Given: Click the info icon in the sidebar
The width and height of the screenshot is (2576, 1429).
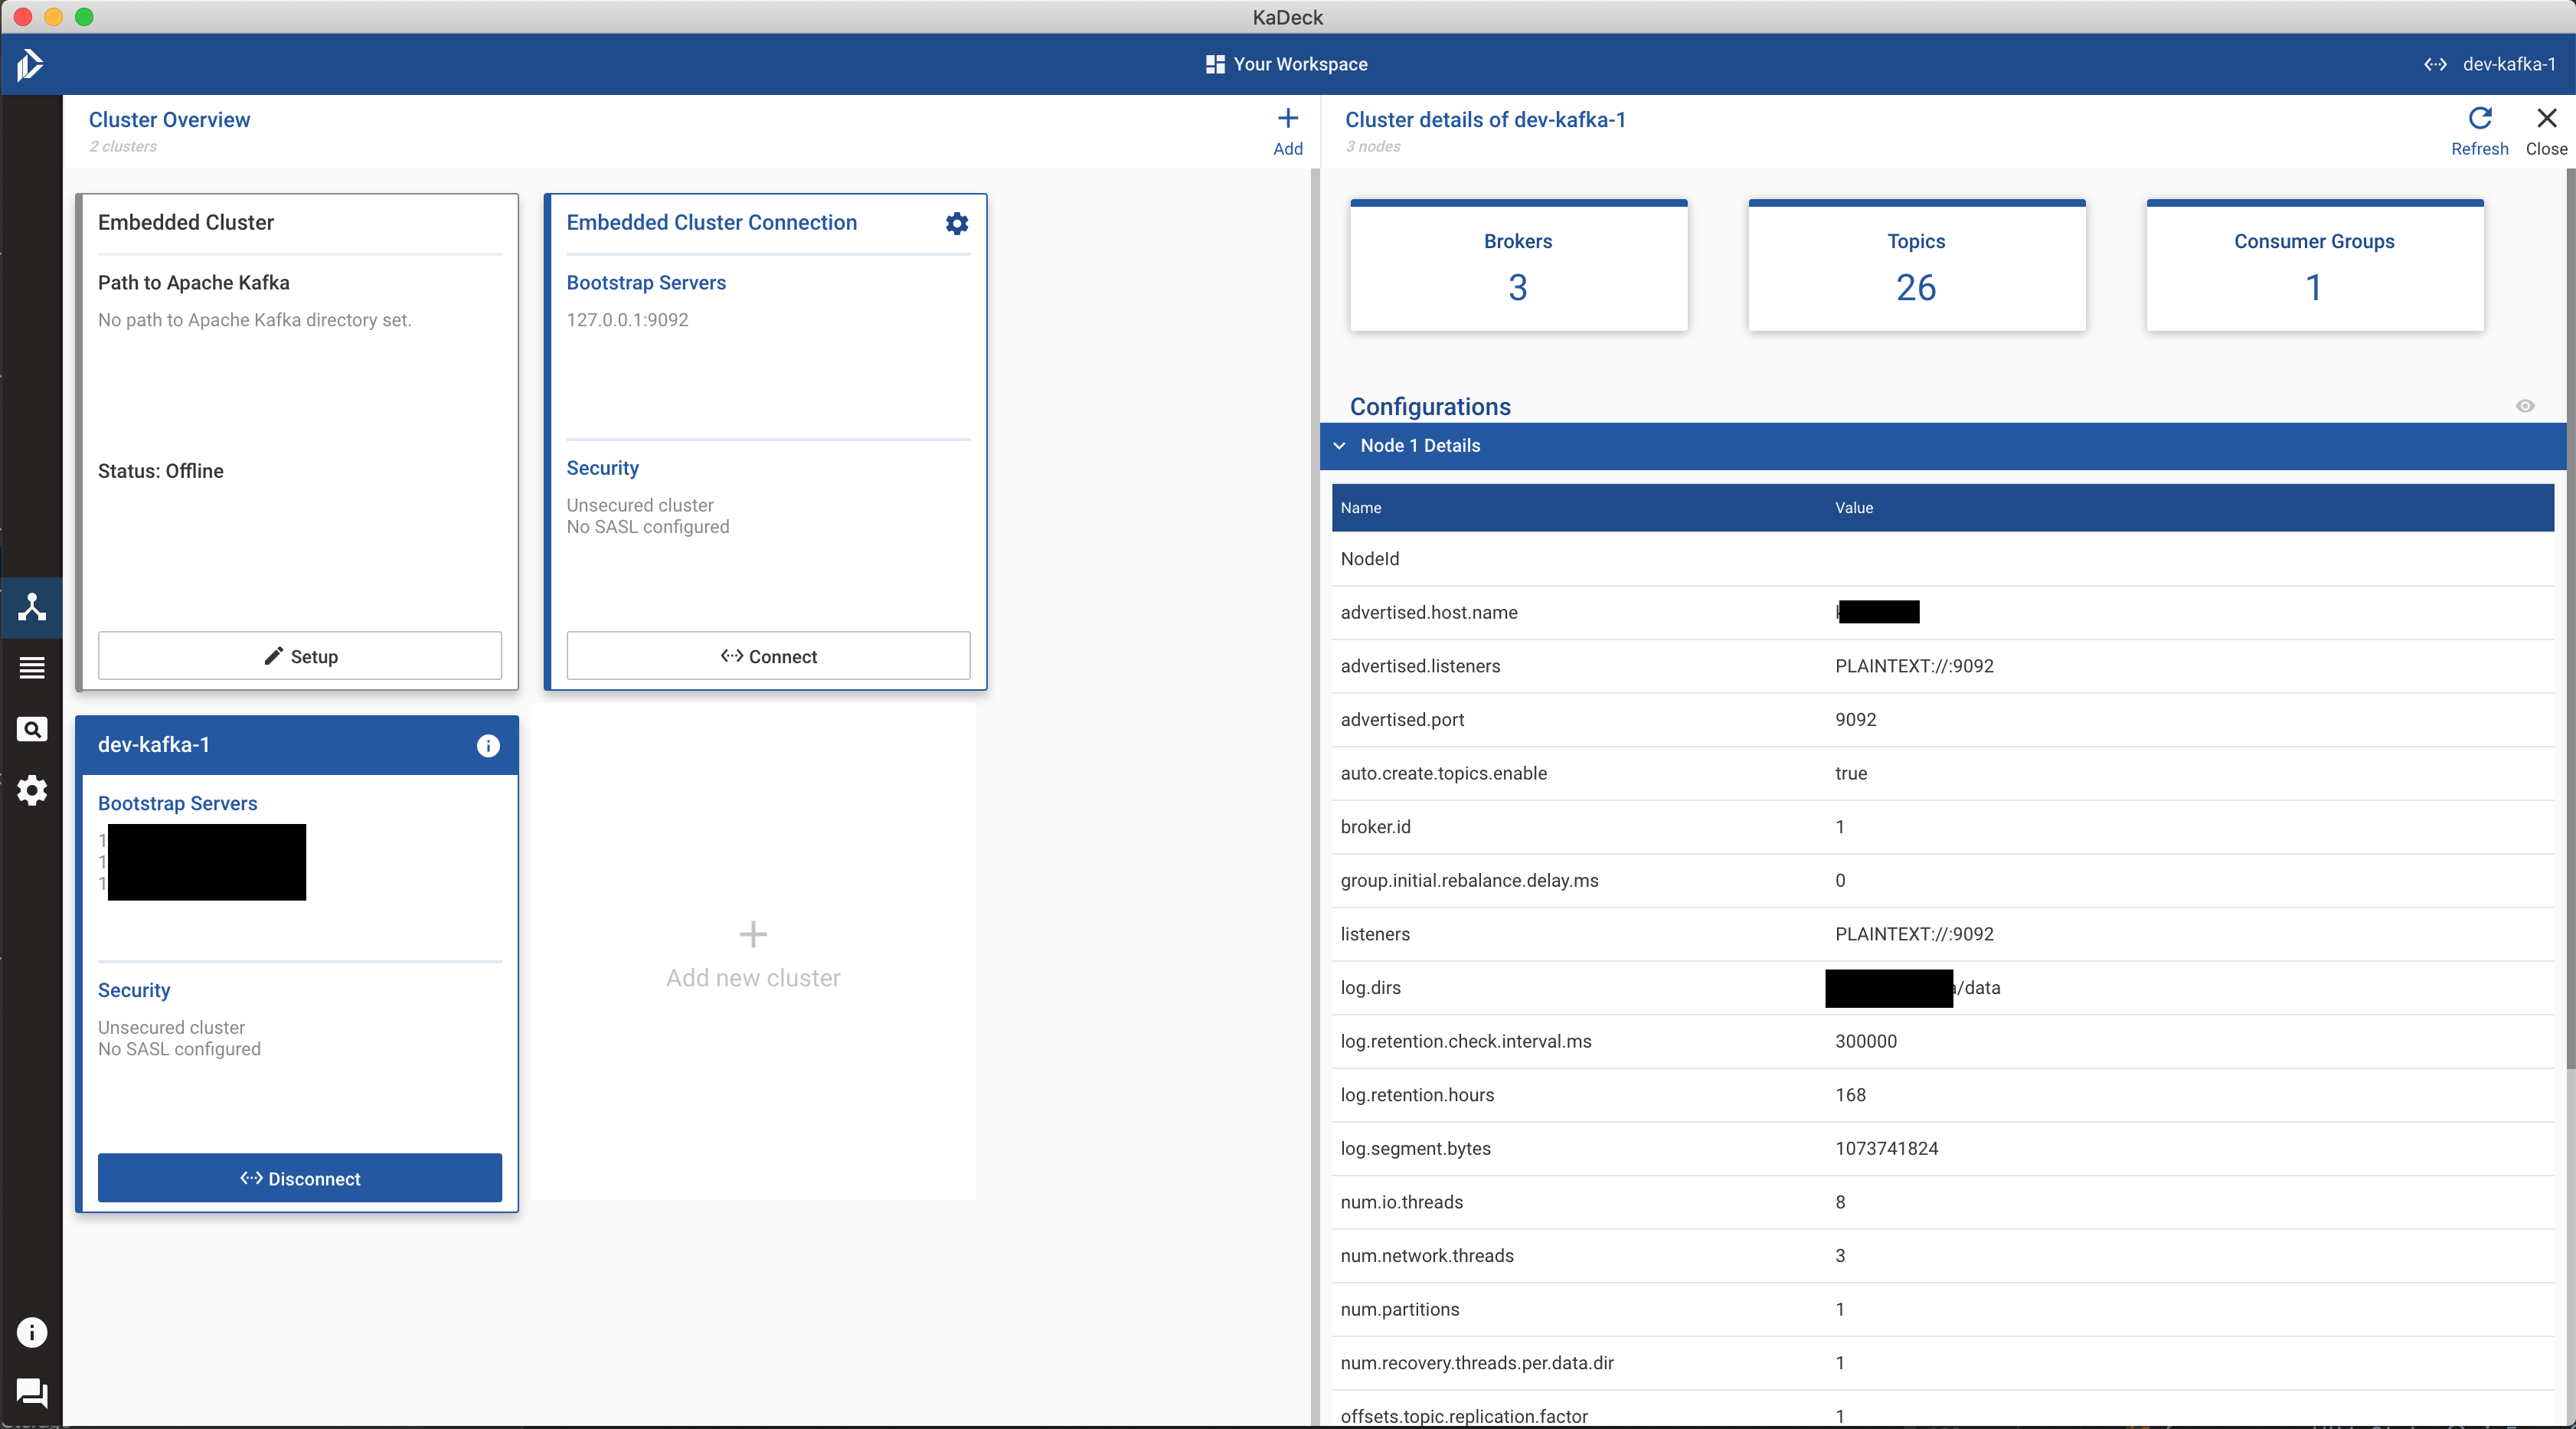Looking at the screenshot, I should 32,1332.
